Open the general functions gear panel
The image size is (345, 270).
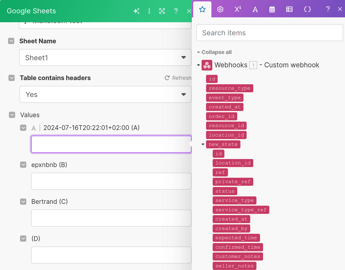point(220,9)
